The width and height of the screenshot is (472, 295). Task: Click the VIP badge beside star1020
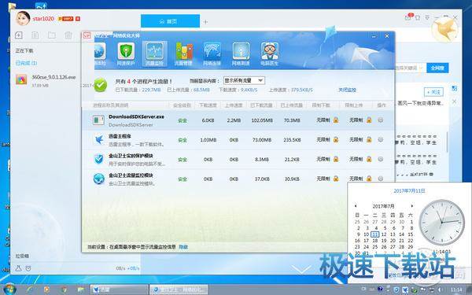[66, 19]
